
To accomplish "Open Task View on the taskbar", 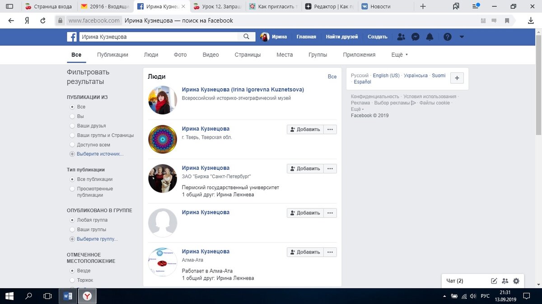I will coord(47,296).
